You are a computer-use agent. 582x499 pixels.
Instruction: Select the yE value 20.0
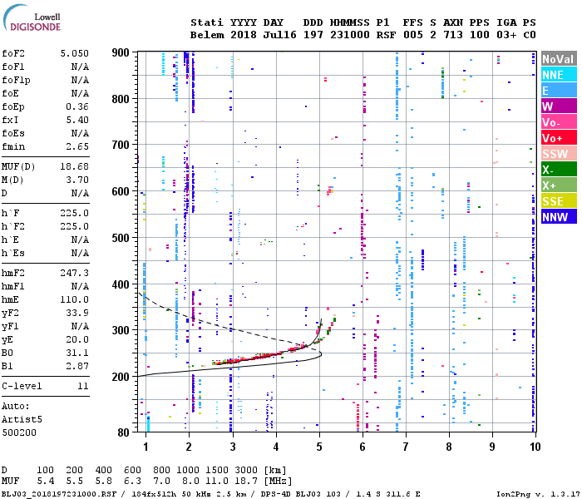(77, 339)
